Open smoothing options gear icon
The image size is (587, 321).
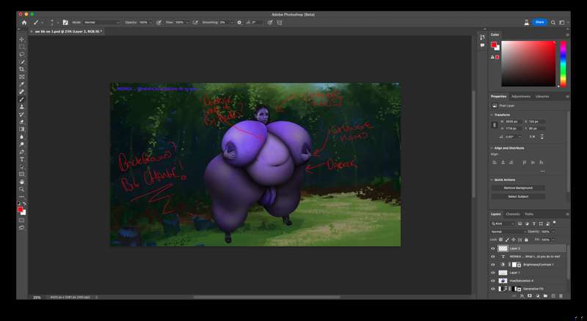pyautogui.click(x=239, y=23)
